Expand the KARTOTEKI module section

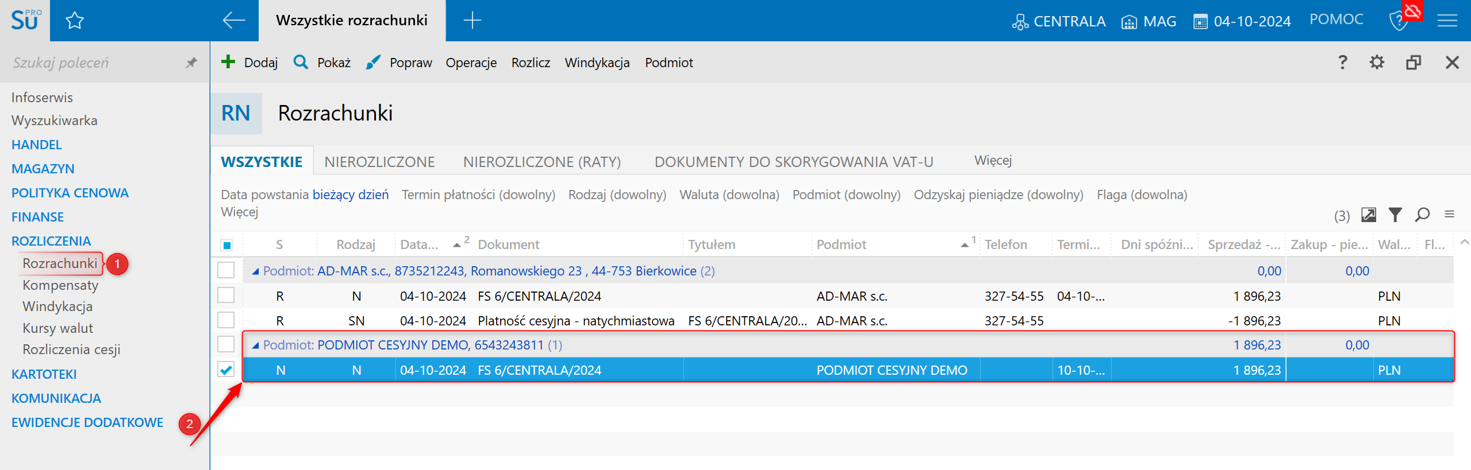point(44,374)
